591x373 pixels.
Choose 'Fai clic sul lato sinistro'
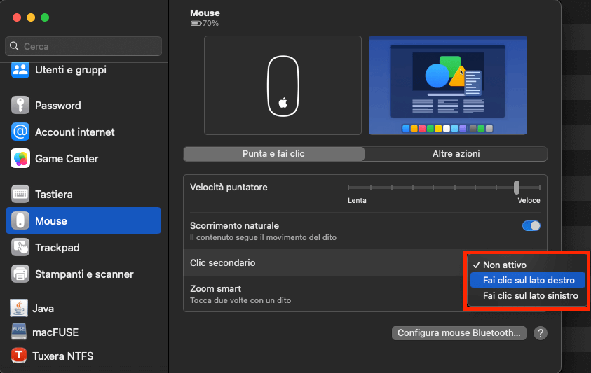pos(530,296)
